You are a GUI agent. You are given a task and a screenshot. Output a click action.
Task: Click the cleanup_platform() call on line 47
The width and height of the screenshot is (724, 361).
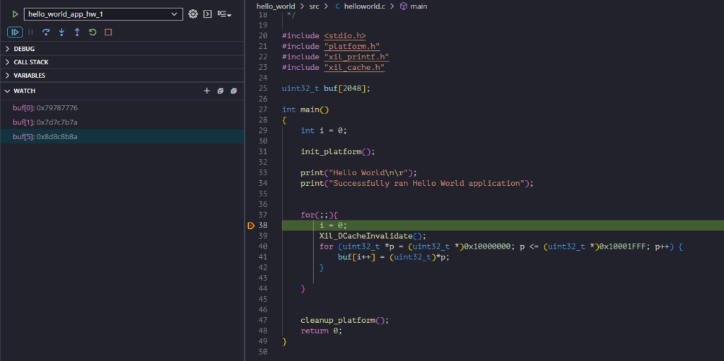345,320
